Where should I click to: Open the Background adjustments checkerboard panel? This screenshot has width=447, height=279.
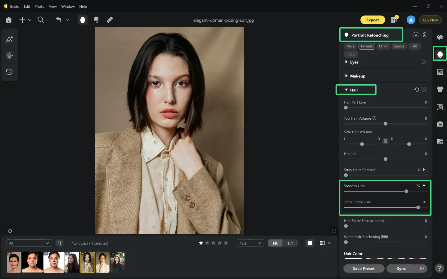click(440, 72)
